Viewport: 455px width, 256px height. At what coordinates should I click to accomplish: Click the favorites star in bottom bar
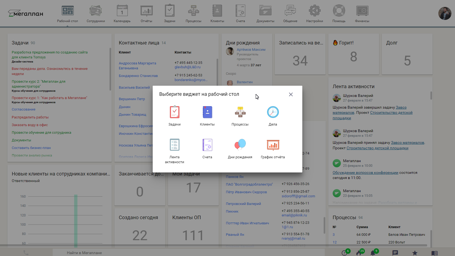[415, 253]
